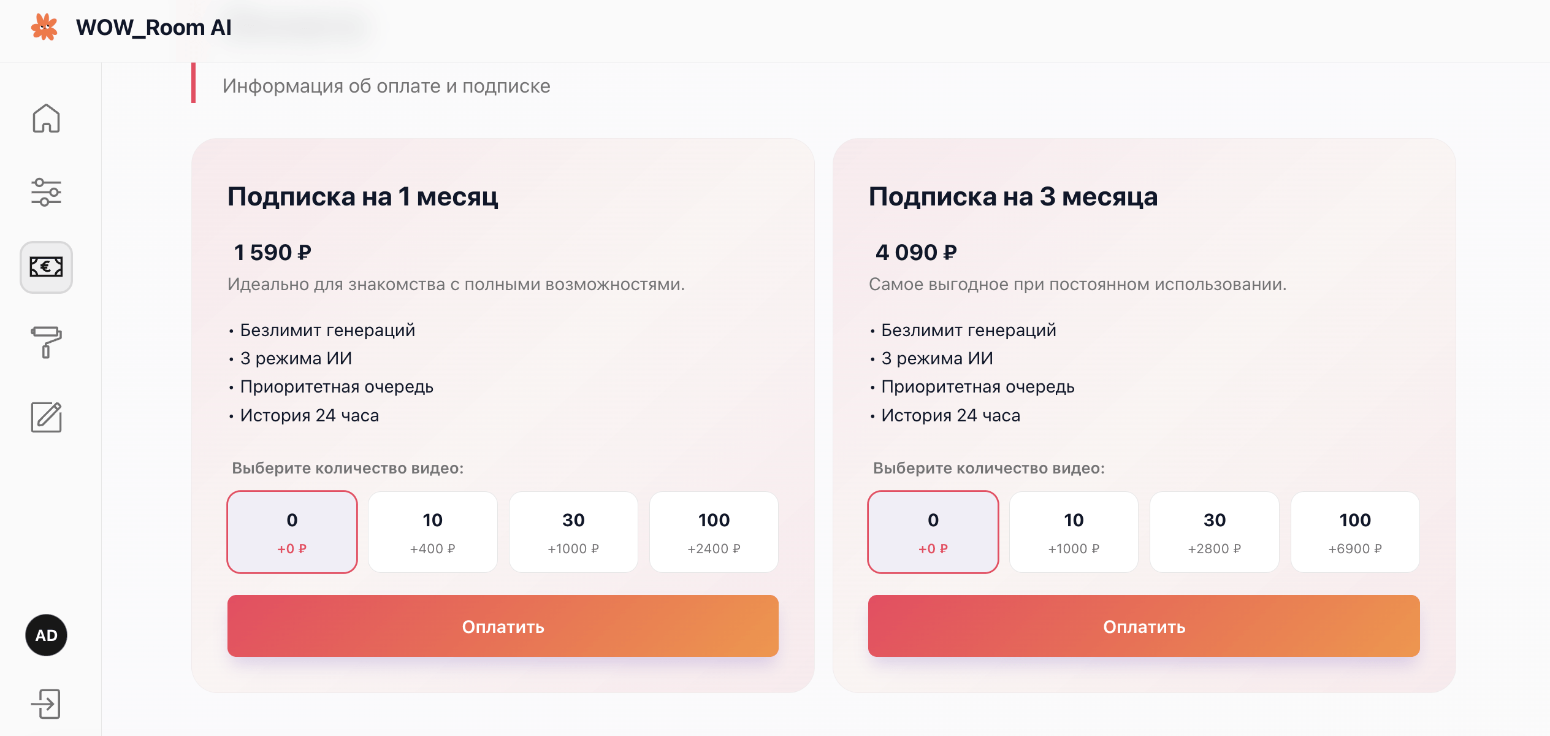Open the home page icon in sidebar
The width and height of the screenshot is (1550, 736).
[46, 118]
